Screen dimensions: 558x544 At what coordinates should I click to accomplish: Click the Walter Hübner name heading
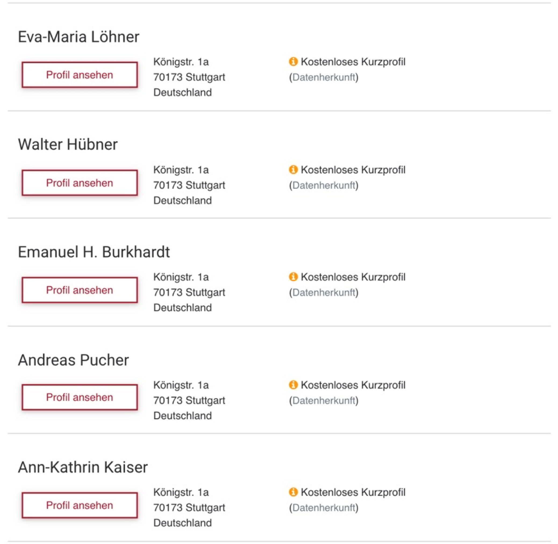(x=68, y=144)
